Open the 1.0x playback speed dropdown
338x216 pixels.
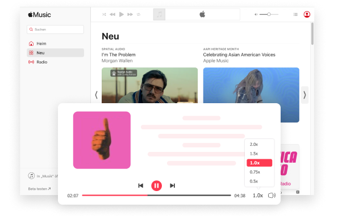(x=258, y=196)
